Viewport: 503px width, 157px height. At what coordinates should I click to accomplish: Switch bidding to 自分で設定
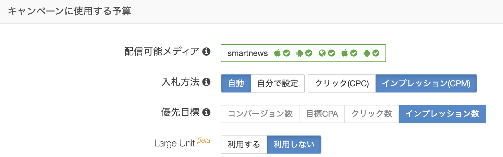(x=278, y=83)
